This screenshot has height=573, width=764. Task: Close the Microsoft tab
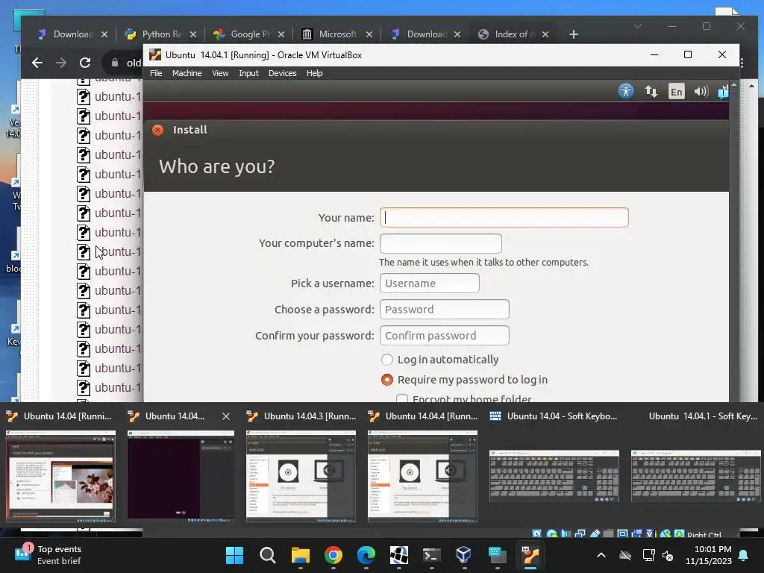(369, 34)
